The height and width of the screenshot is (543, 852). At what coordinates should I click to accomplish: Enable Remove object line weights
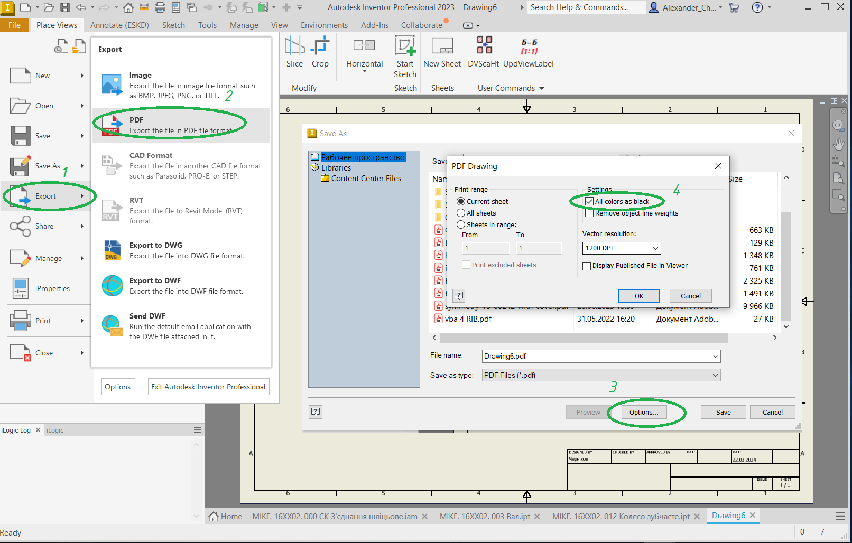[589, 213]
